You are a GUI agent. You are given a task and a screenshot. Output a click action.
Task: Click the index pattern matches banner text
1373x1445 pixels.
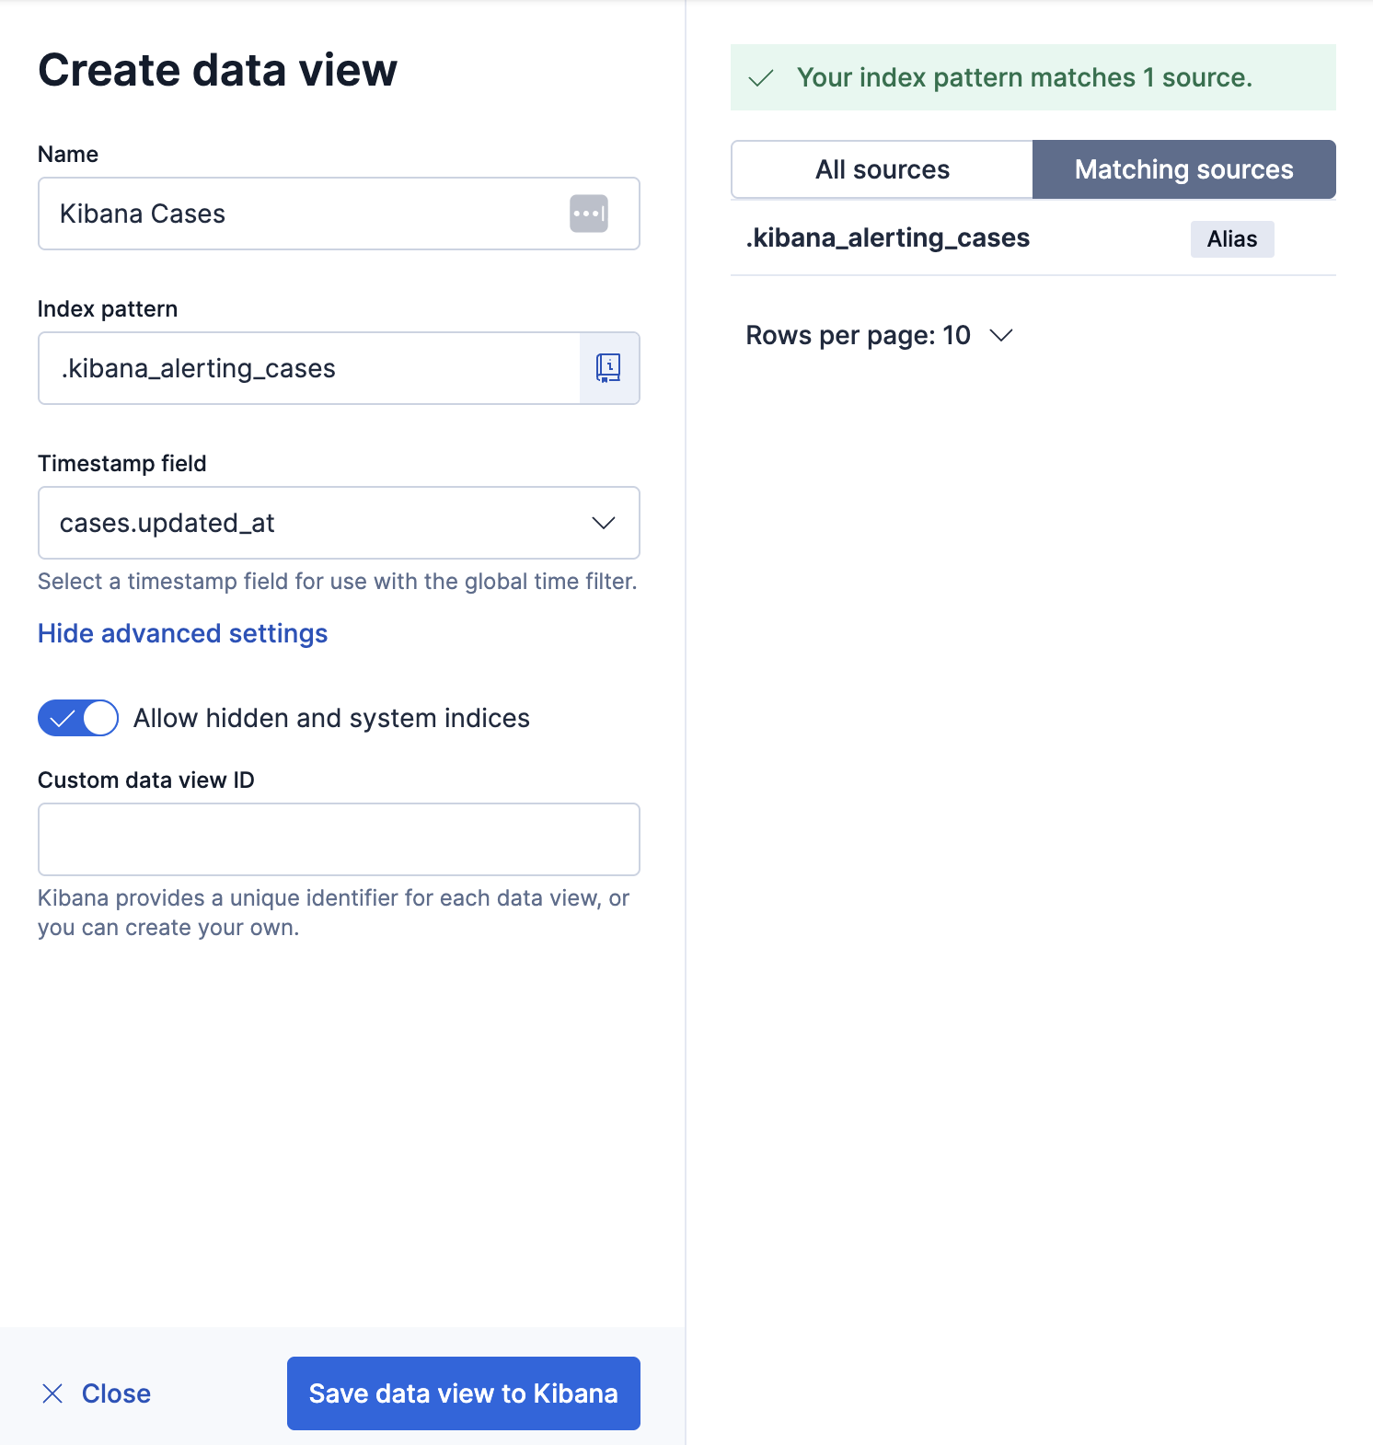pyautogui.click(x=1023, y=78)
